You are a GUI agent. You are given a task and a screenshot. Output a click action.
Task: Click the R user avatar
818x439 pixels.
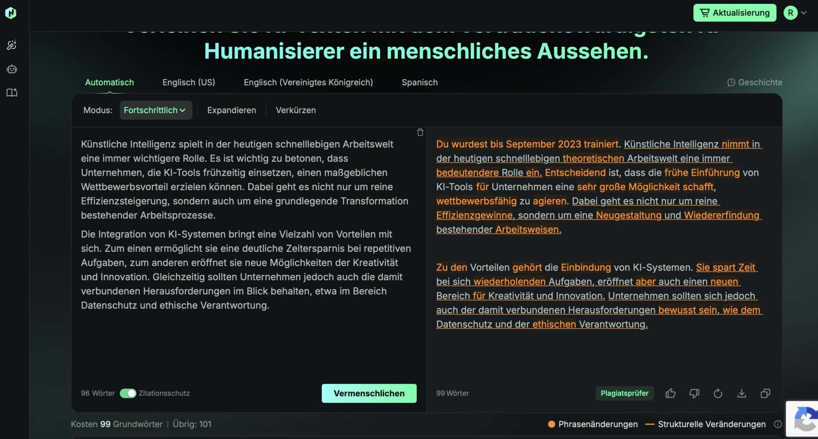pos(790,13)
